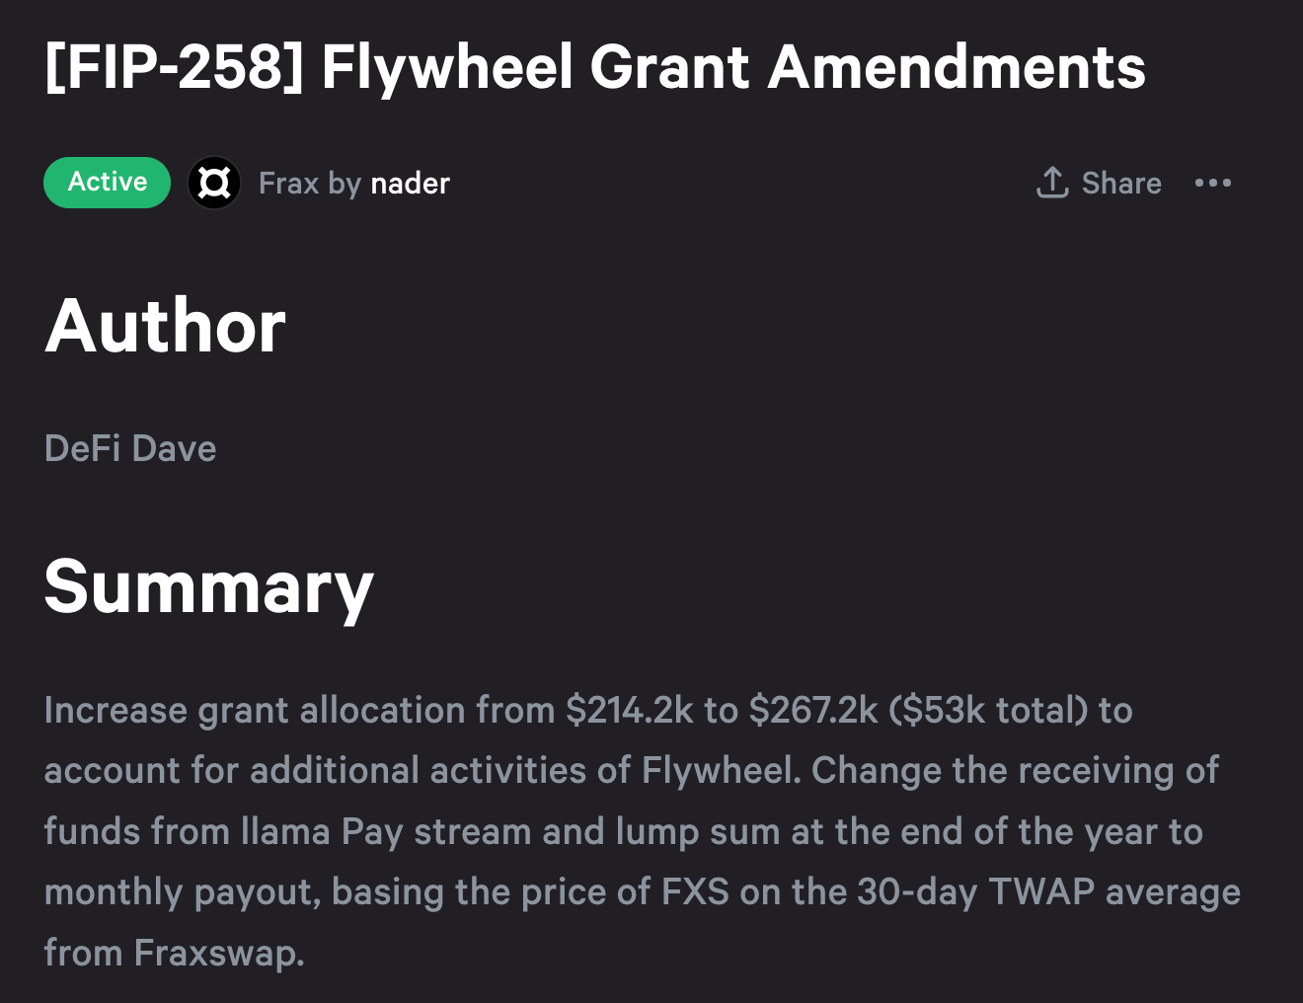The height and width of the screenshot is (1003, 1303).
Task: Click the share upload arrow icon
Action: point(1052,183)
